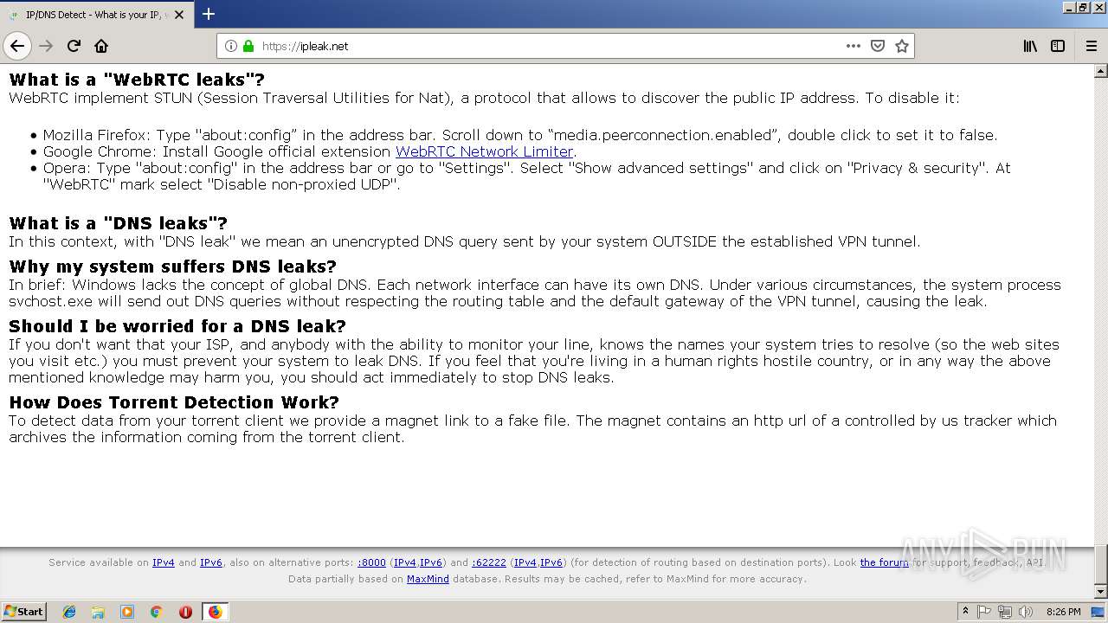Launch the media player taskbar icon
The height and width of the screenshot is (623, 1108).
(127, 612)
